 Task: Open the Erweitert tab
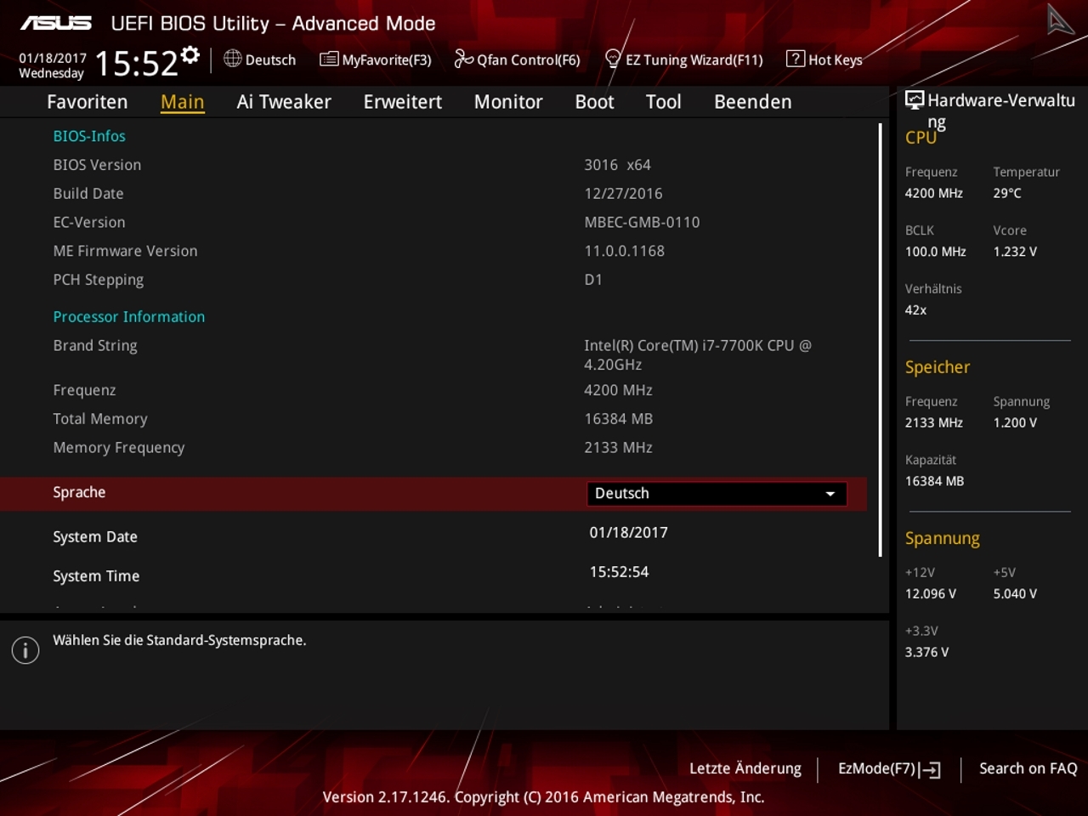(403, 102)
